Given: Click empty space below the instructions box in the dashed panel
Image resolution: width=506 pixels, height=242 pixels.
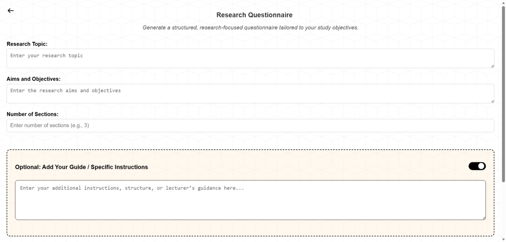Looking at the screenshot, I should click(250, 228).
